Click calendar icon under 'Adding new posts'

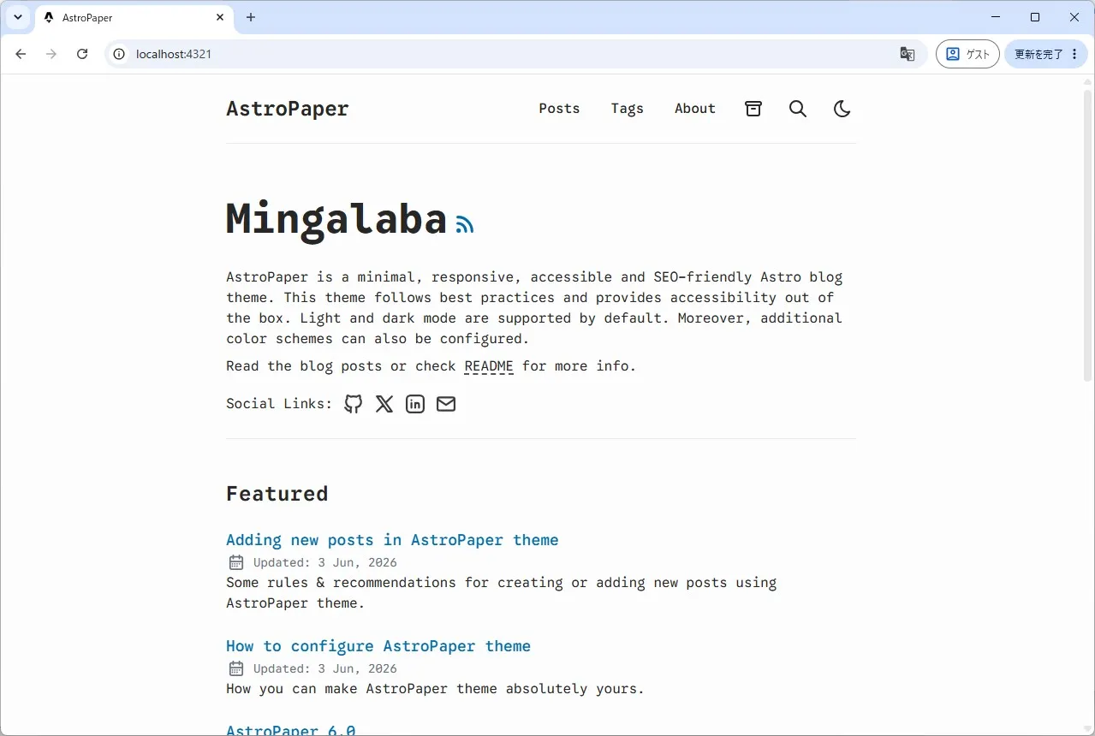click(x=236, y=562)
